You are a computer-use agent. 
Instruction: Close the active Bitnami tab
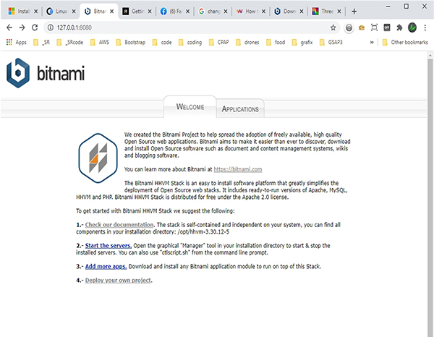coord(111,12)
